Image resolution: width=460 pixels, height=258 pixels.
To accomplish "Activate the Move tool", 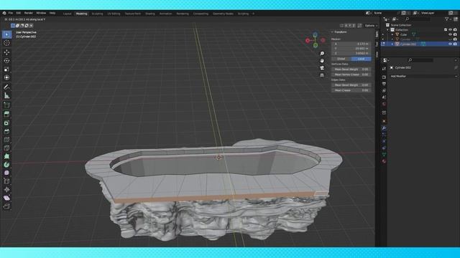I will coord(6,52).
